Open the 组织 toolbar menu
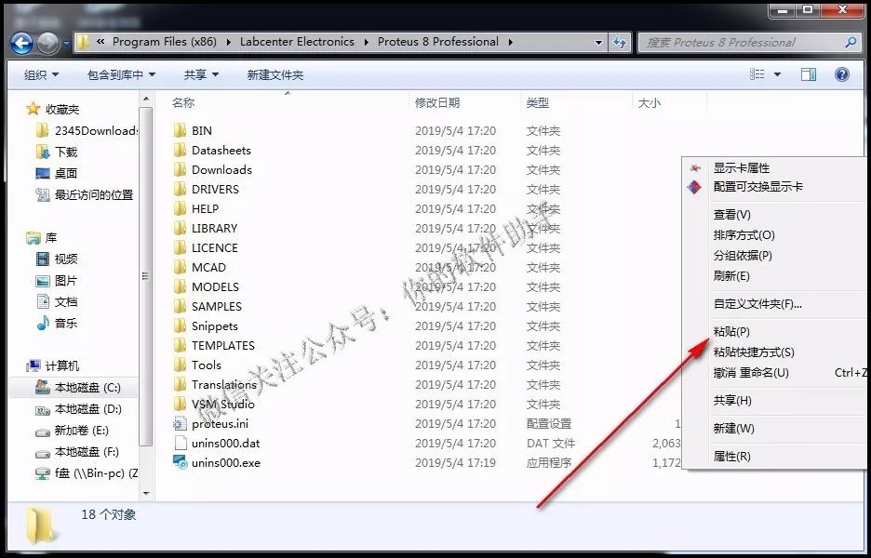The height and width of the screenshot is (558, 871). [x=42, y=75]
